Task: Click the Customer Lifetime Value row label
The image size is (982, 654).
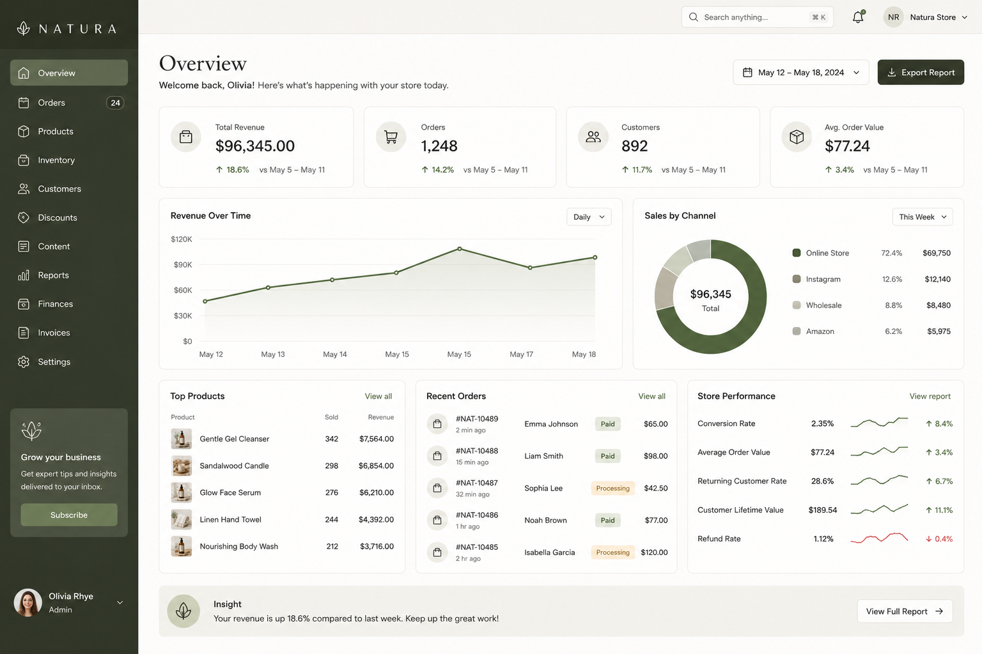Action: 740,510
